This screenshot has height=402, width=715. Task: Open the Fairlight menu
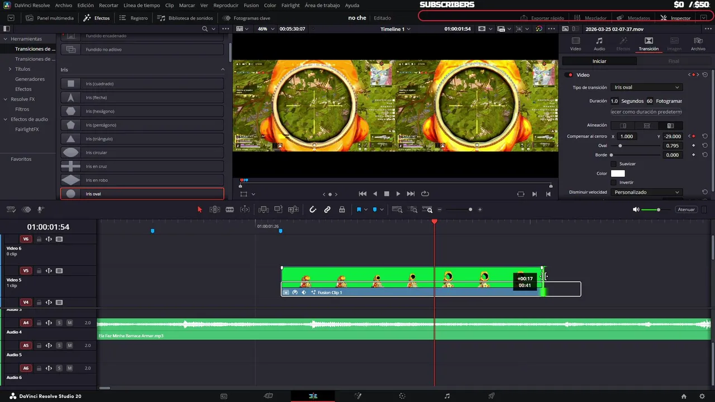pyautogui.click(x=290, y=5)
